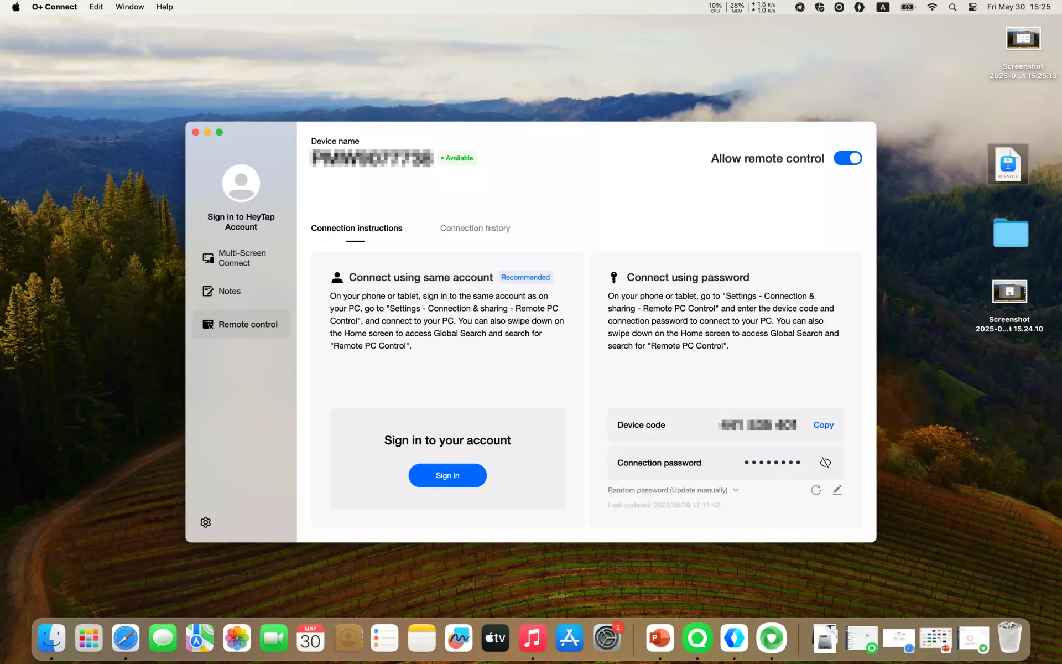Expand Random password update mode dropdown
Screen dimensions: 1062x664
click(736, 490)
